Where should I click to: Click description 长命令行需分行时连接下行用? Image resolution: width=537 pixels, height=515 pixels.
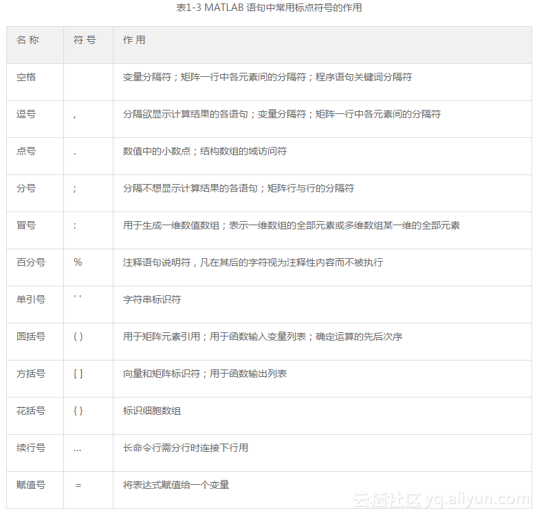click(186, 448)
